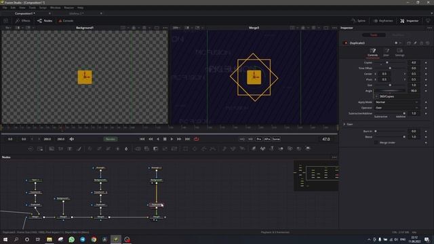The height and width of the screenshot is (244, 434).
Task: Open the Script menu
Action: [43, 7]
